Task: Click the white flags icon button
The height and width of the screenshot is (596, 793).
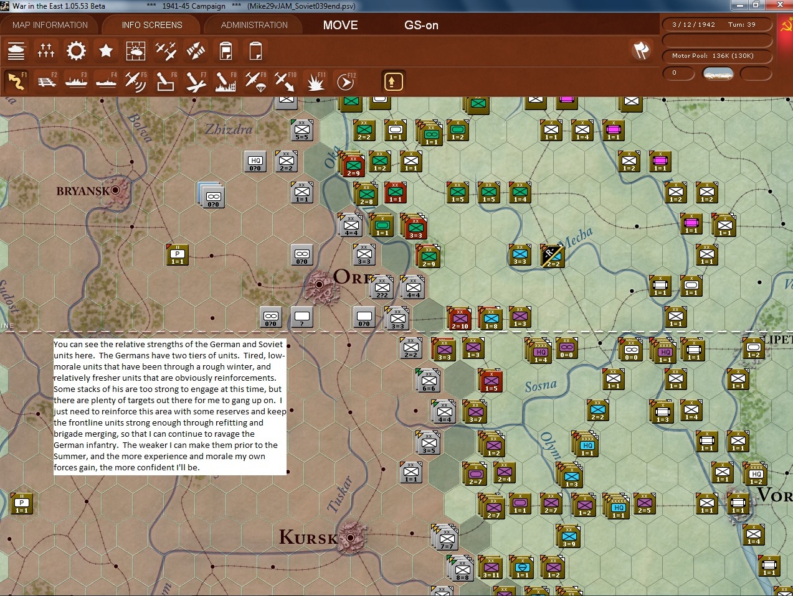Action: click(x=641, y=50)
